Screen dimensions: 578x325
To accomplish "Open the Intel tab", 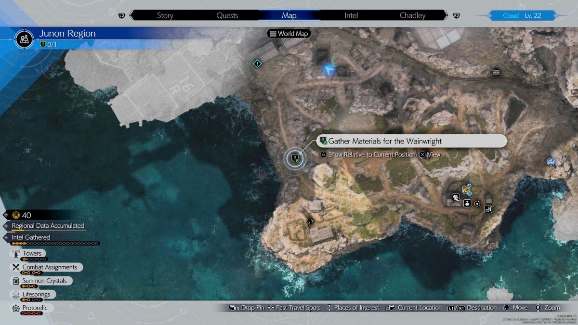I will tap(351, 15).
